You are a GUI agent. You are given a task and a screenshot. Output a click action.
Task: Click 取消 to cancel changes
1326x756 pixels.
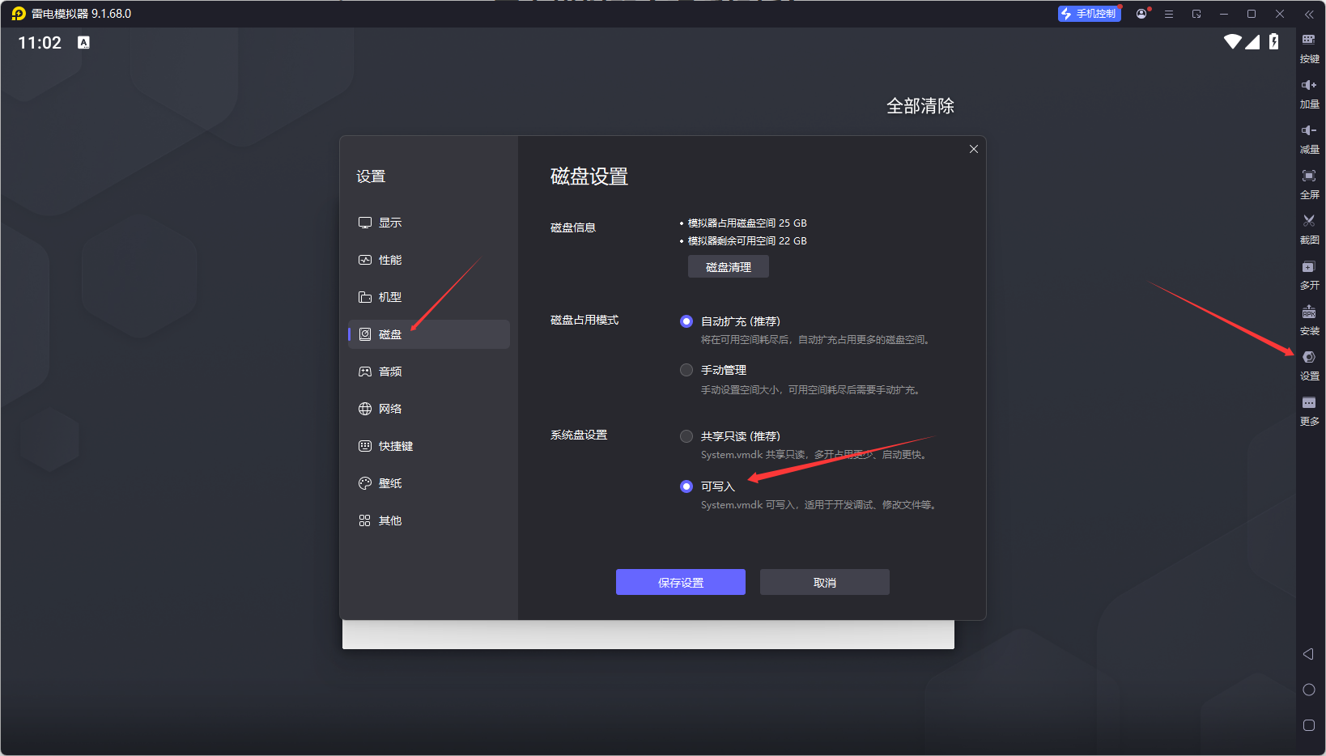[x=825, y=582]
